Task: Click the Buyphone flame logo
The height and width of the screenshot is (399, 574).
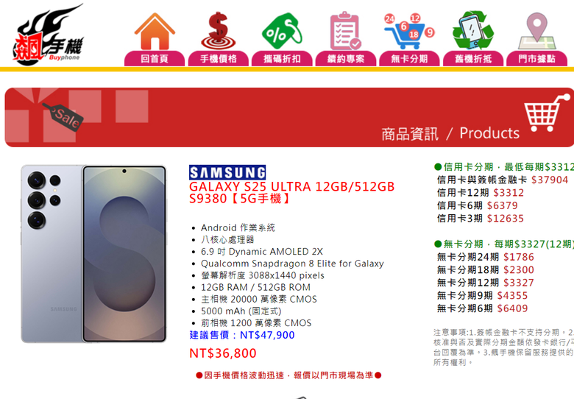Action: coord(49,35)
